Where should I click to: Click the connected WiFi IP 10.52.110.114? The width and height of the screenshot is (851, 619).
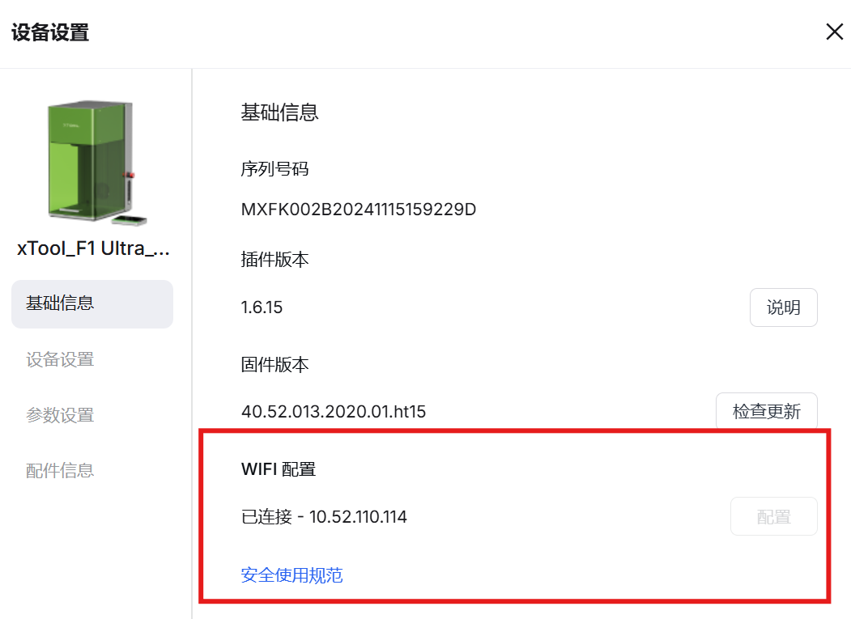[358, 516]
